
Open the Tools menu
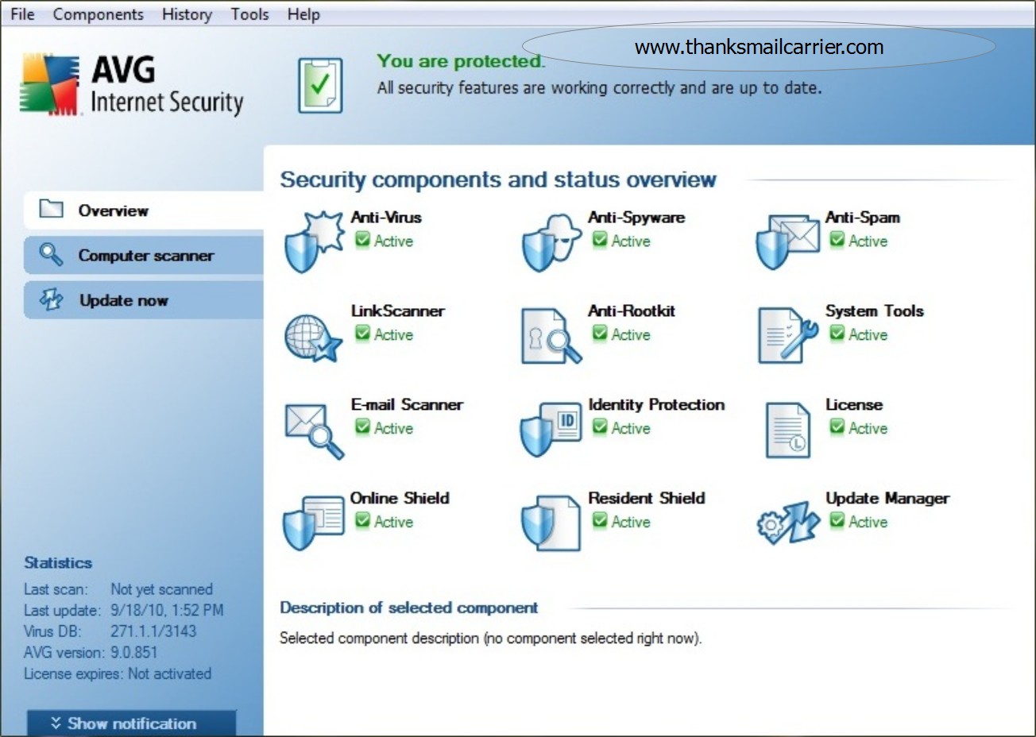point(249,14)
